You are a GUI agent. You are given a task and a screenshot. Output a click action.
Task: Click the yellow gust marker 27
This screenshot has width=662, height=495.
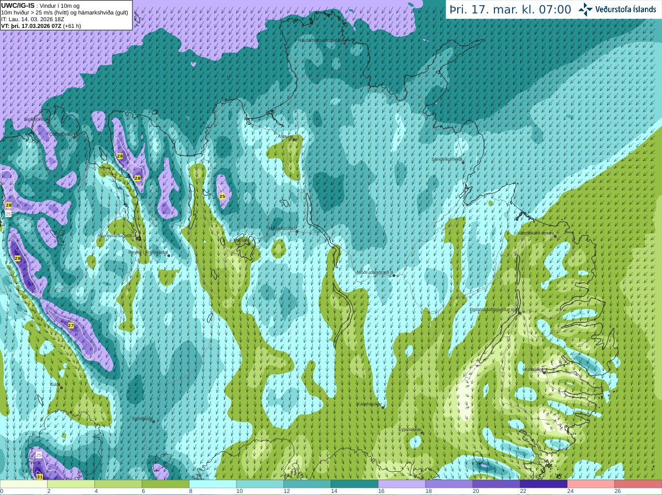click(71, 326)
